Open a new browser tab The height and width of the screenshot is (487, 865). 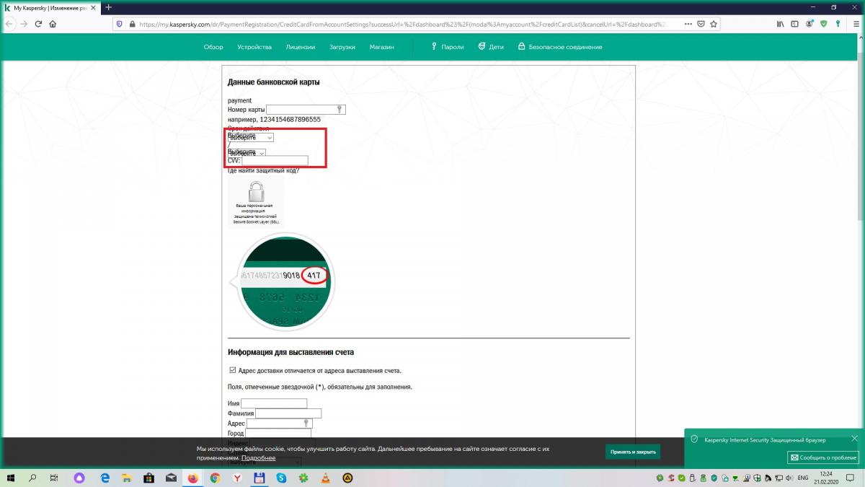[109, 7]
